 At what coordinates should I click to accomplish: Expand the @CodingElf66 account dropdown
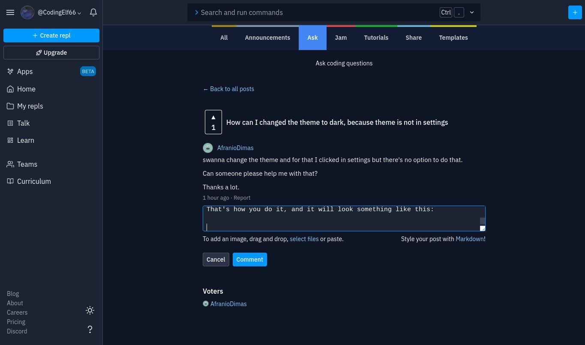79,13
